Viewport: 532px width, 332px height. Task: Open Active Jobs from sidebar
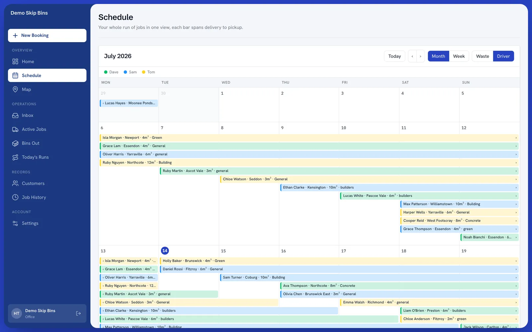pos(47,129)
